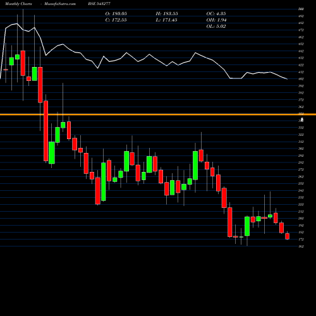Click the 452 price axis label

coord(301,44)
